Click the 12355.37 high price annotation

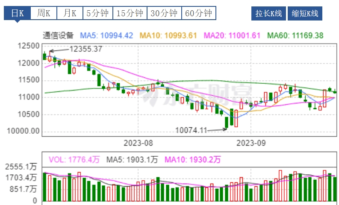click(x=85, y=49)
